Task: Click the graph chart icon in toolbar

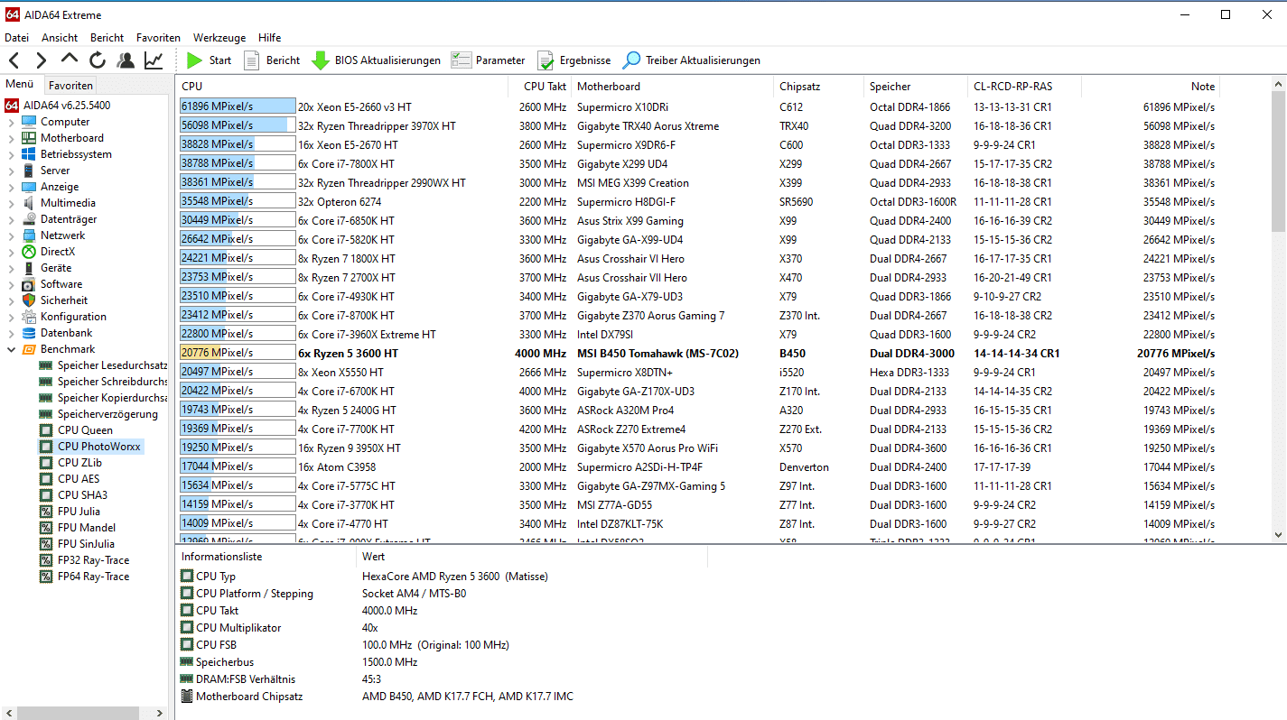Action: coord(154,60)
